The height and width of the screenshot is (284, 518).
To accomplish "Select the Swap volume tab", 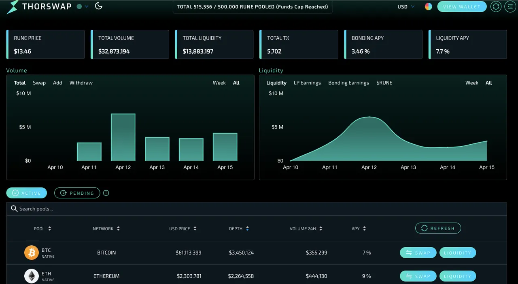I will tap(39, 83).
